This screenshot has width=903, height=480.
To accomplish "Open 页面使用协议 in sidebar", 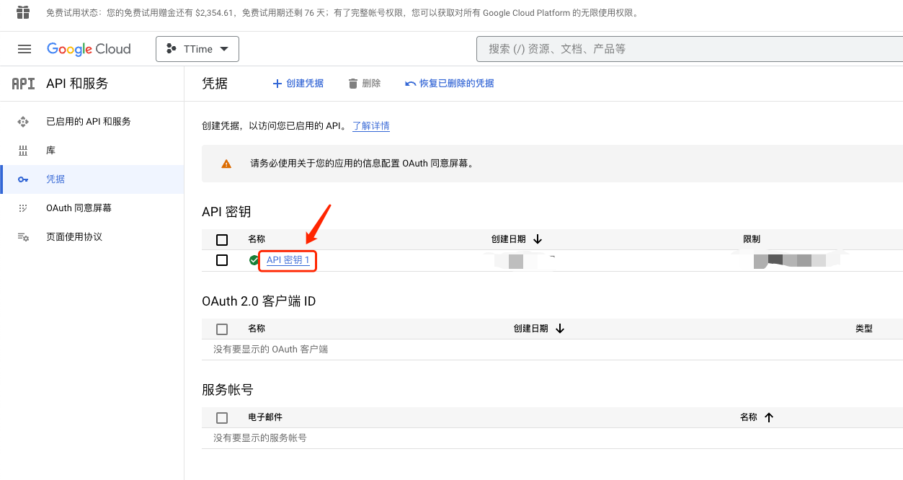I will click(x=74, y=237).
